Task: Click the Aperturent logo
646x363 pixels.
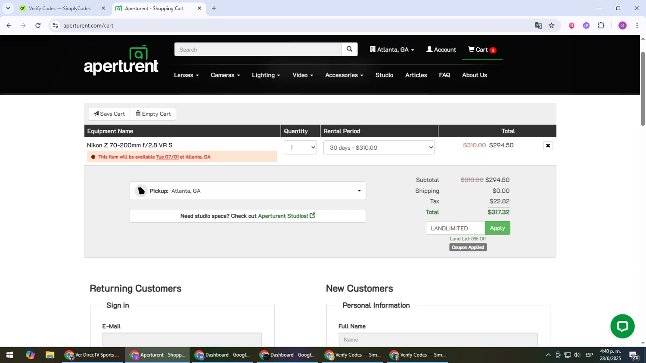Action: pyautogui.click(x=121, y=61)
